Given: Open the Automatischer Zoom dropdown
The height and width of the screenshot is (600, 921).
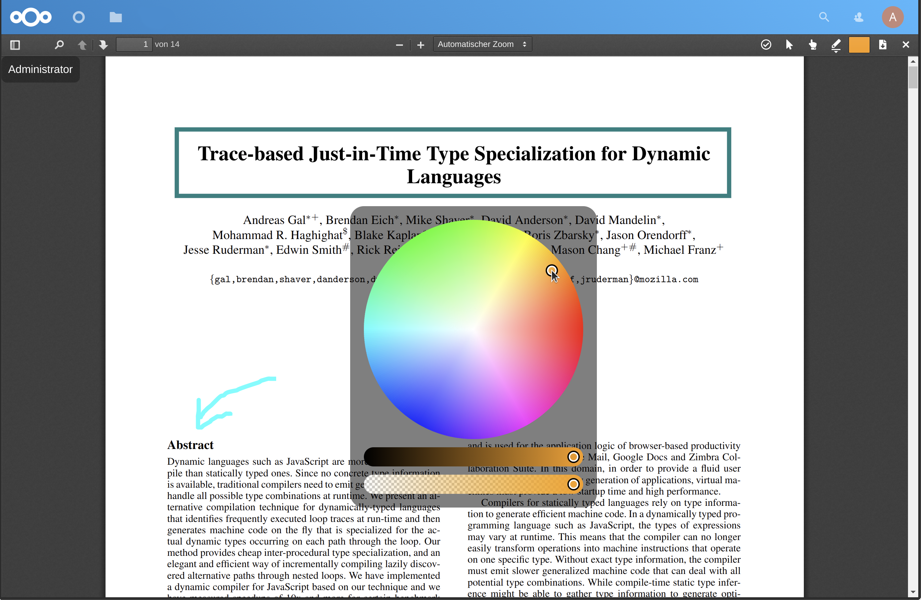Looking at the screenshot, I should 482,45.
